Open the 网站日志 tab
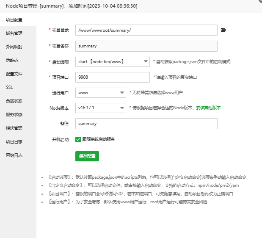This screenshot has width=262, height=238. [x=18, y=155]
